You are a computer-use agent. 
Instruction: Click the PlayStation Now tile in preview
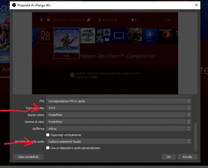150,36
